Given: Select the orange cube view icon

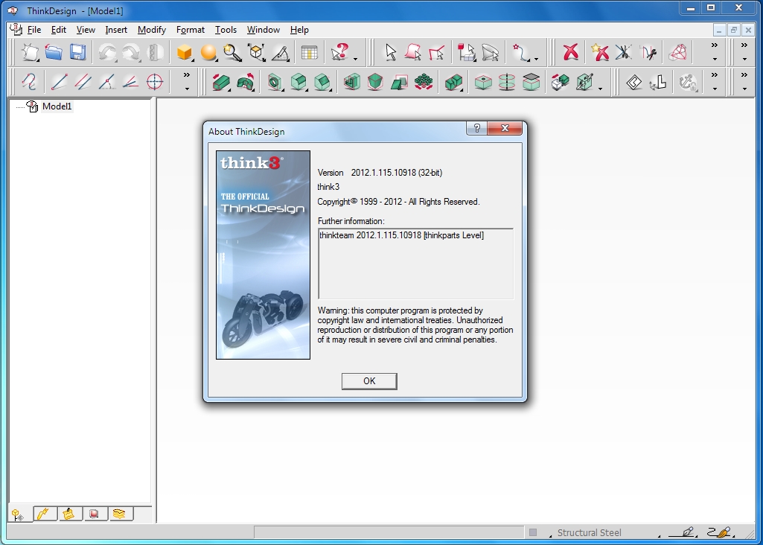Looking at the screenshot, I should click(x=185, y=52).
